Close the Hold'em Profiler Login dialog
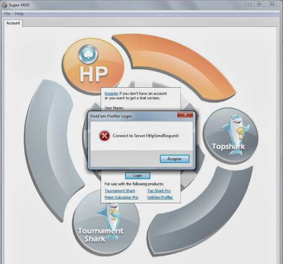This screenshot has width=283, height=264. [185, 115]
